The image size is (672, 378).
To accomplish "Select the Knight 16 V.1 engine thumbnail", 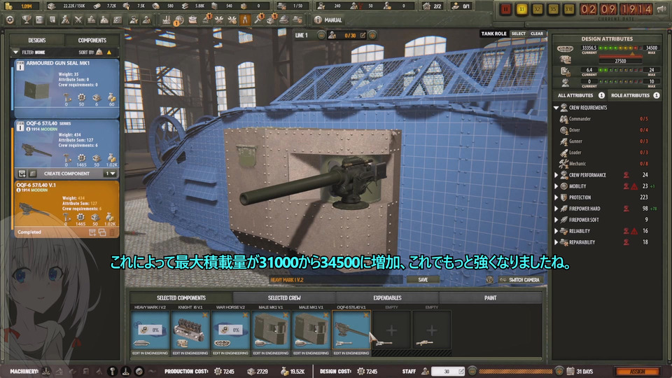I will tap(190, 330).
